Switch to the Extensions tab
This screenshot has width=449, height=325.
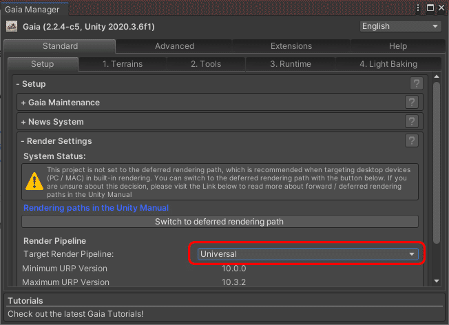pyautogui.click(x=291, y=46)
